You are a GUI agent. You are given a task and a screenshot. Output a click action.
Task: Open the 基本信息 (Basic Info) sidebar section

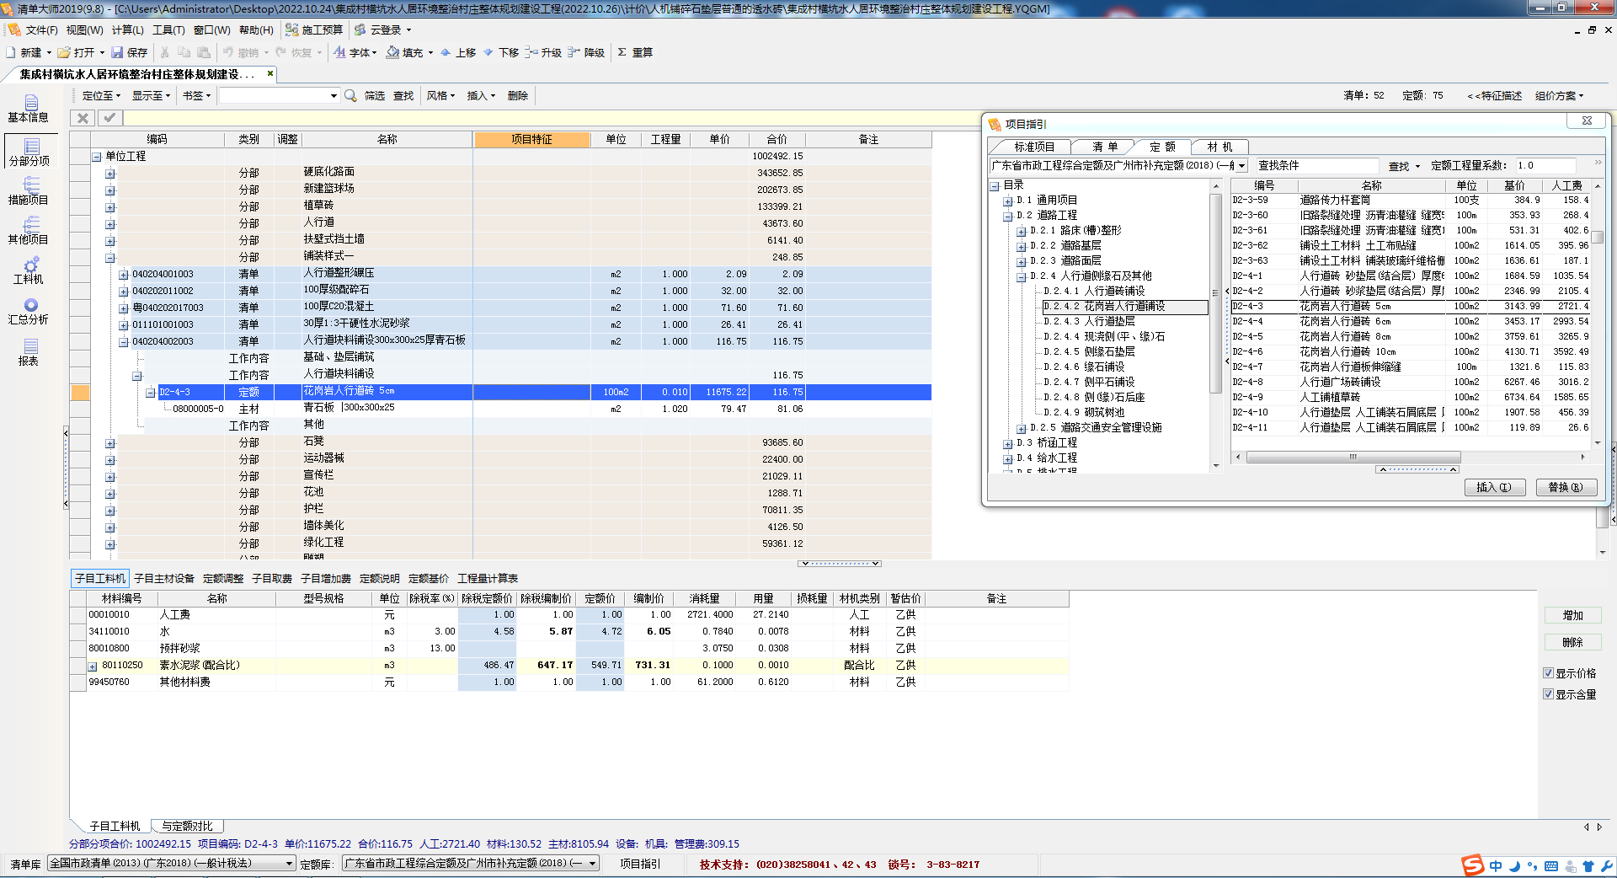point(29,109)
